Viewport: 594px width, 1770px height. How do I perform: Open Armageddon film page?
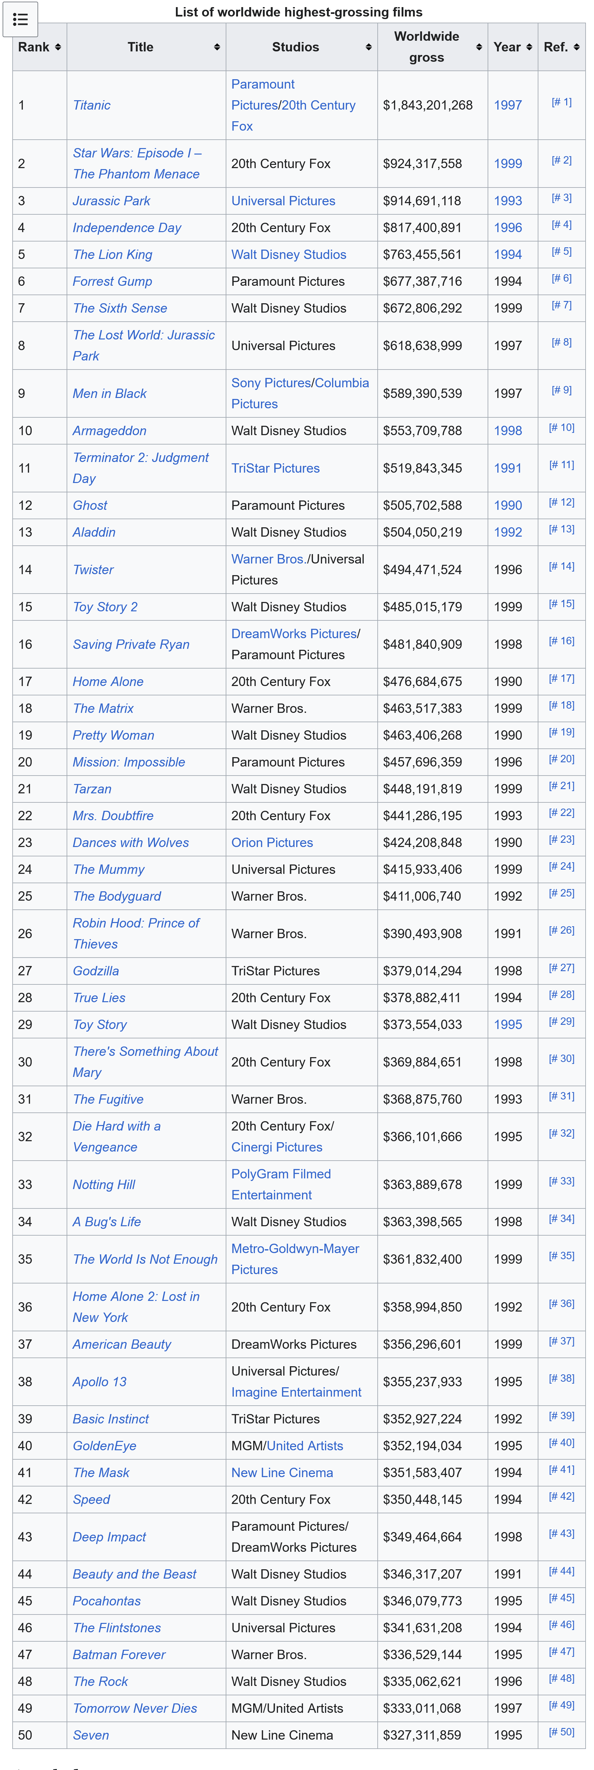pyautogui.click(x=110, y=431)
